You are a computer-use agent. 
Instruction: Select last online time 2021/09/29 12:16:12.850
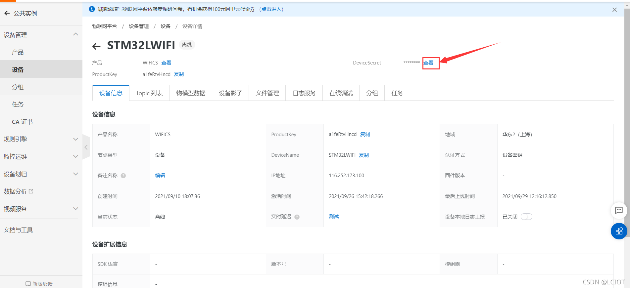pos(529,196)
